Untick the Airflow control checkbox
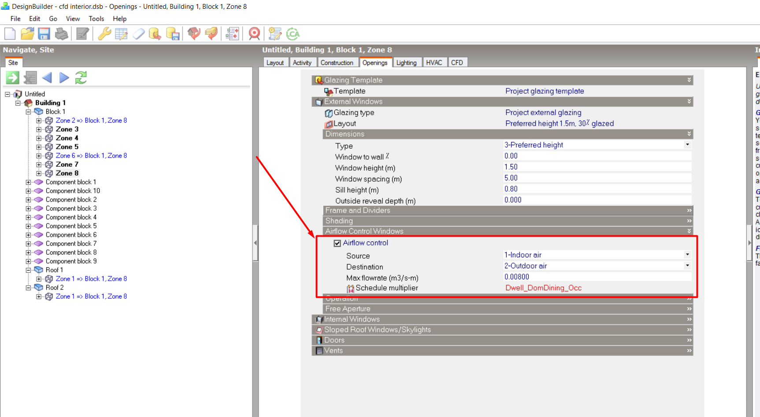The height and width of the screenshot is (417, 760). 337,243
